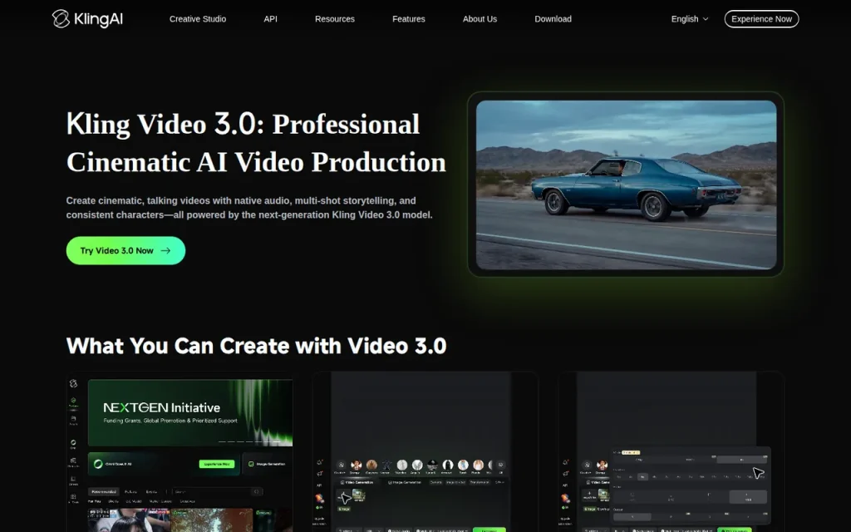This screenshot has width=851, height=532.
Task: Click 'What You Can Create with Video 3.0'
Action: [x=256, y=346]
